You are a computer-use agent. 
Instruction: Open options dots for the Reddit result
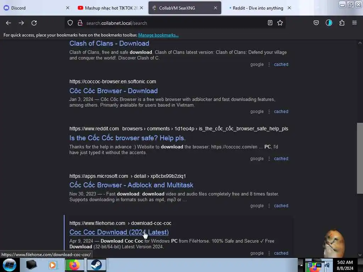point(269,159)
